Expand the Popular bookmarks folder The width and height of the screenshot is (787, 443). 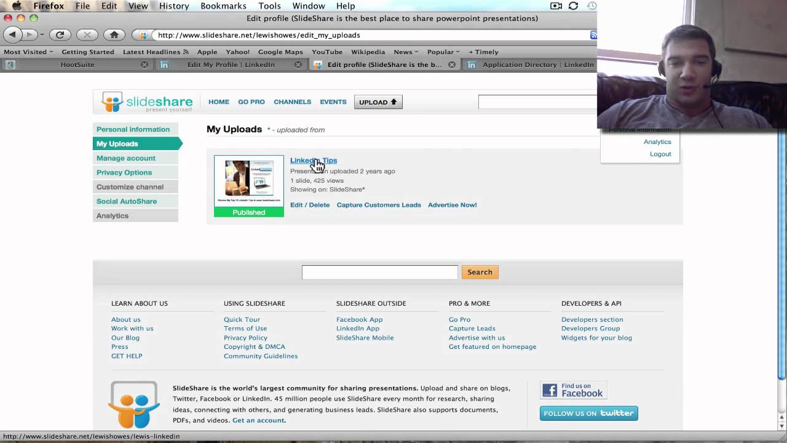443,52
